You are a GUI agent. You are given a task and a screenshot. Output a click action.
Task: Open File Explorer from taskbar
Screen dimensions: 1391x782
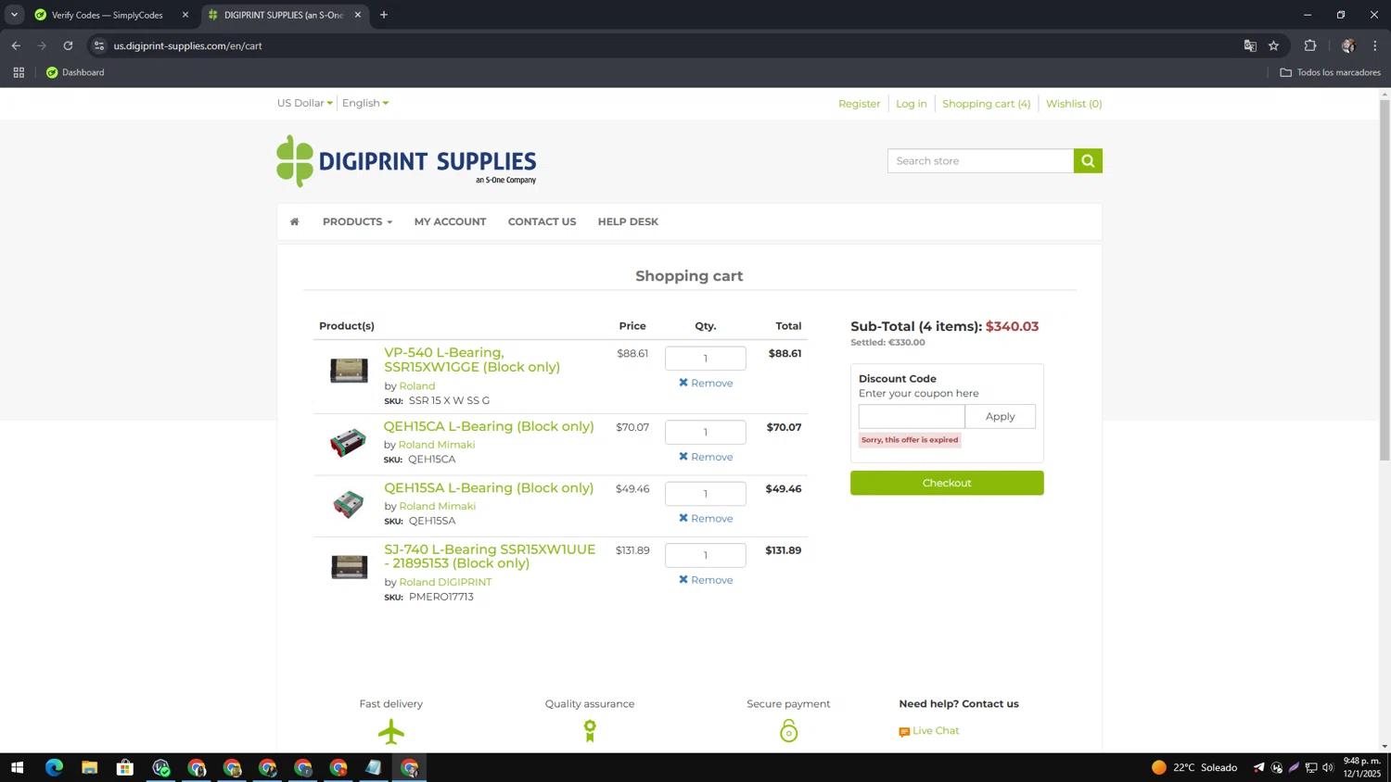coord(89,767)
